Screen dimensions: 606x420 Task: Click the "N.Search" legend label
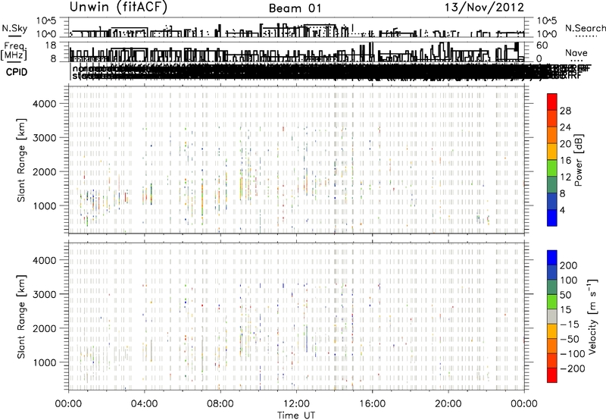click(586, 28)
